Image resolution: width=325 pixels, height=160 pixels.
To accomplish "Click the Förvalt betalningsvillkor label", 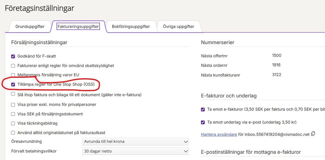I will click(x=34, y=151).
